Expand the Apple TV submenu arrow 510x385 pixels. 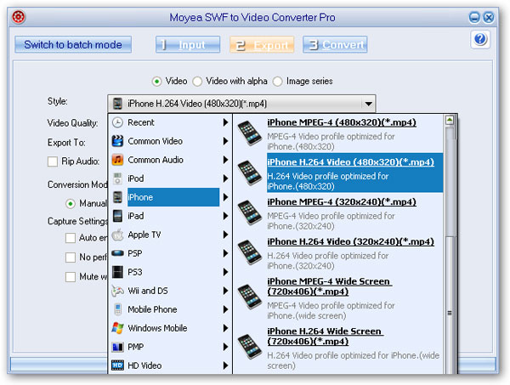pos(225,235)
